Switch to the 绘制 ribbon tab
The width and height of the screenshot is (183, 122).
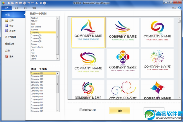pyautogui.click(x=16, y=8)
